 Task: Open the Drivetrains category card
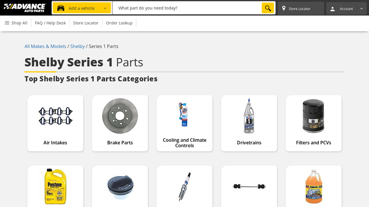coord(249,123)
